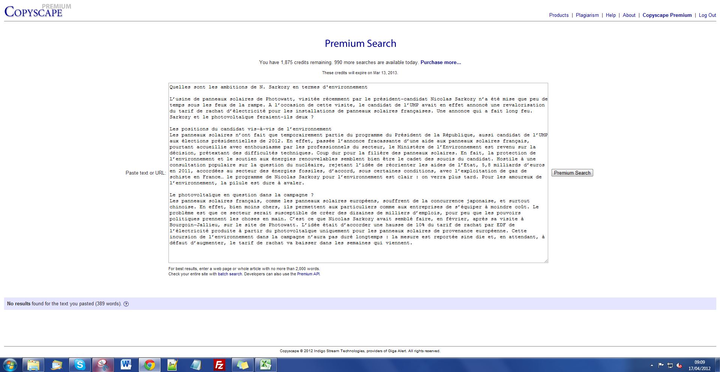The height and width of the screenshot is (372, 720).
Task: Launch Snipping Tool from the taskbar
Action: pos(103,365)
